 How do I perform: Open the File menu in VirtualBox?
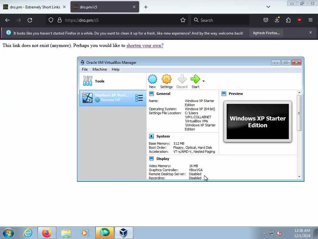[x=85, y=69]
